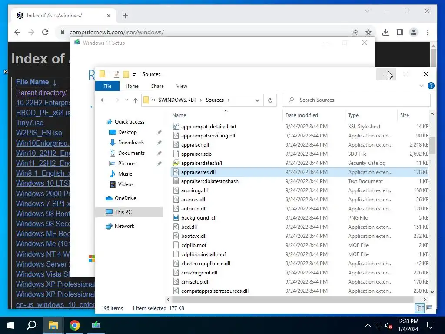
Task: Select appraiser.sdb file
Action: (x=196, y=154)
